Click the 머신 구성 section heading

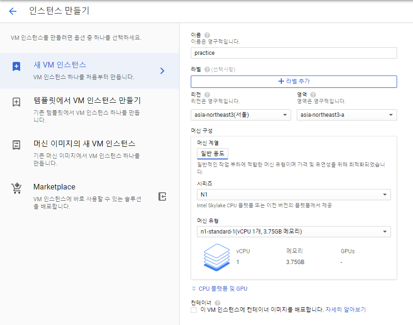(202, 130)
